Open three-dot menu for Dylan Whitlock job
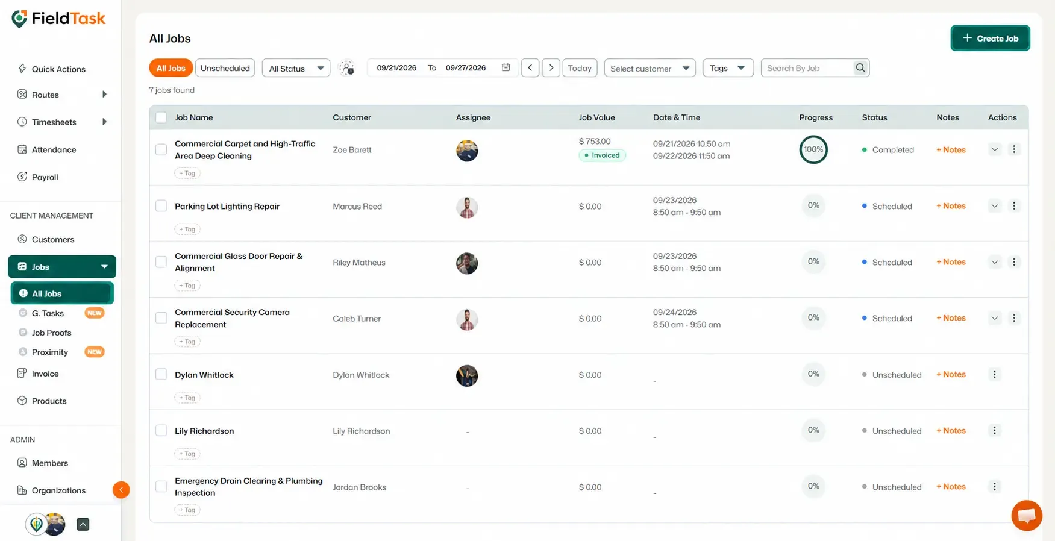This screenshot has height=541, width=1055. pos(995,374)
